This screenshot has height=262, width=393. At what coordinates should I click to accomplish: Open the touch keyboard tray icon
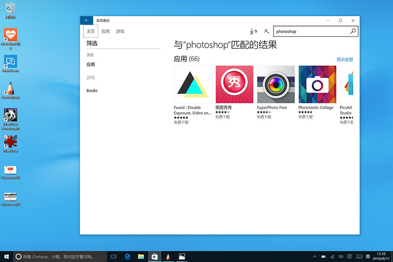pyautogui.click(x=359, y=257)
